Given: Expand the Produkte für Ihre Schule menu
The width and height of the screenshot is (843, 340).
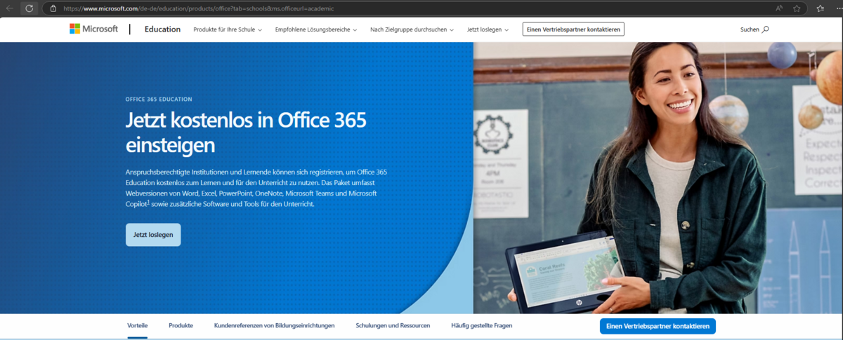Looking at the screenshot, I should (x=228, y=29).
